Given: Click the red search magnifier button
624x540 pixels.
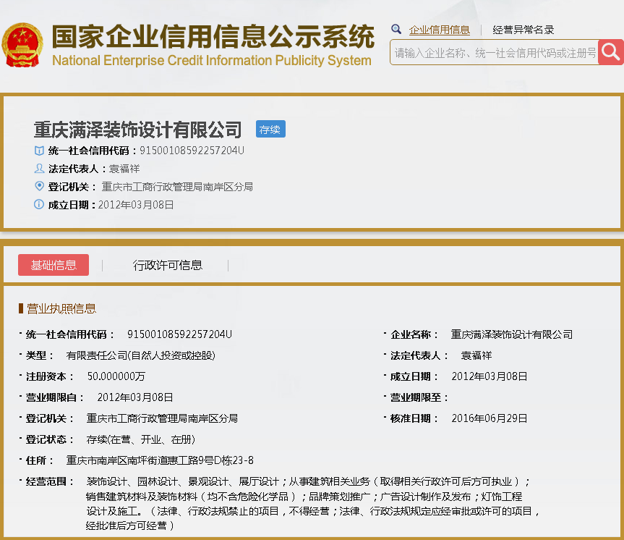Looking at the screenshot, I should tap(610, 52).
